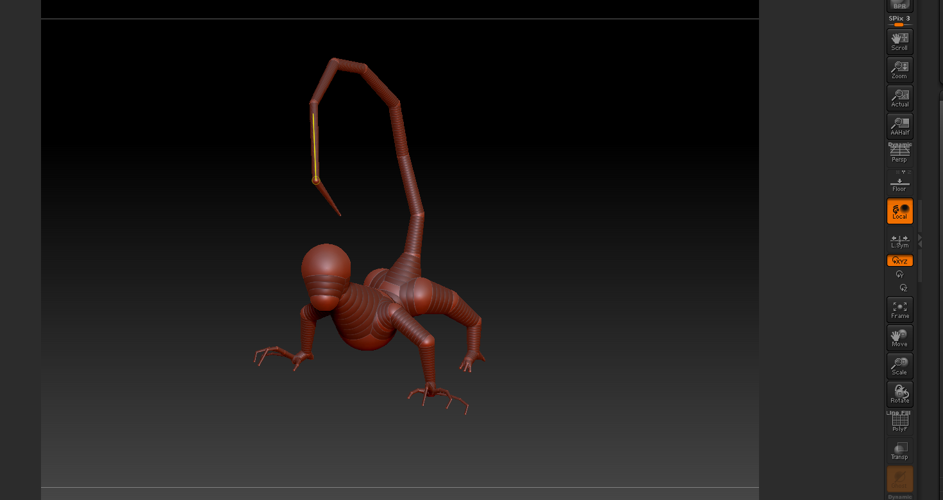Viewport: 943px width, 500px height.
Task: Disable Local transformations
Action: pyautogui.click(x=899, y=211)
